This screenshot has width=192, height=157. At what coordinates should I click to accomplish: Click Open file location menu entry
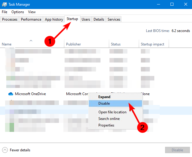112,112
